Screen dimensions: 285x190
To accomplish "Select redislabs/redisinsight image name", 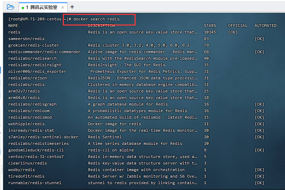I will coord(35,65).
